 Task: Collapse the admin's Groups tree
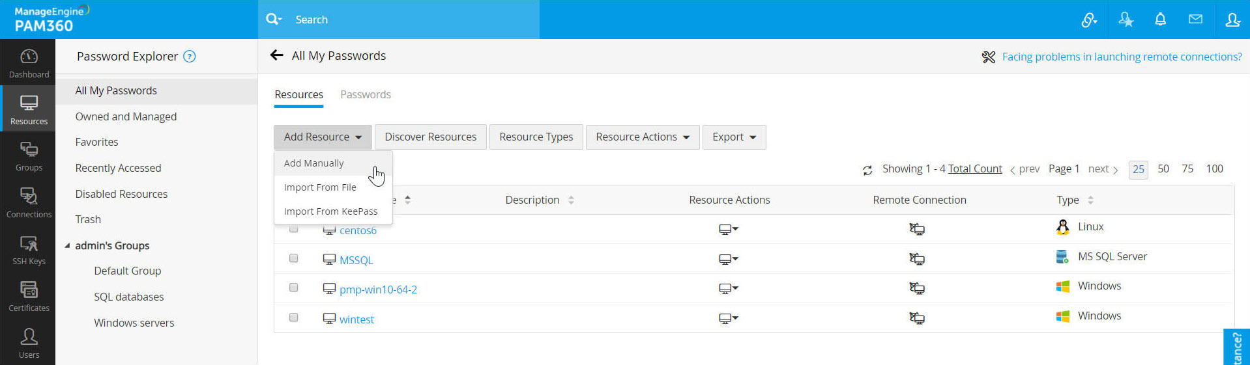click(67, 246)
